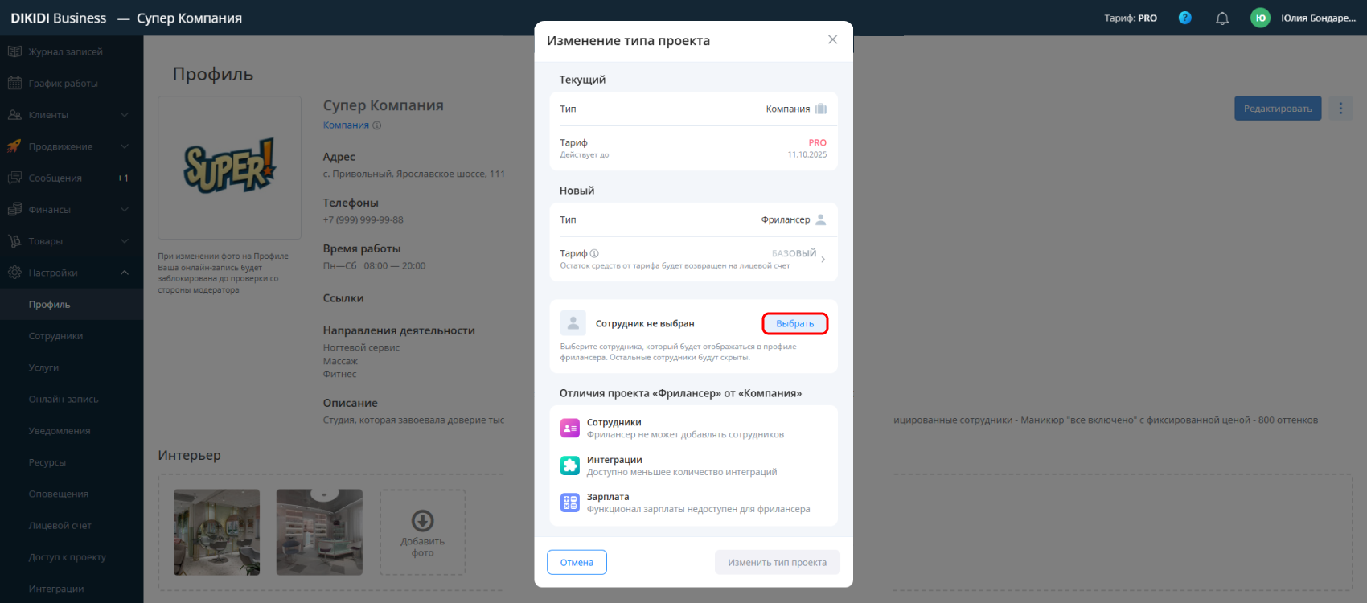Click the Журнал записей sidebar icon
The height and width of the screenshot is (603, 1367).
coord(14,51)
